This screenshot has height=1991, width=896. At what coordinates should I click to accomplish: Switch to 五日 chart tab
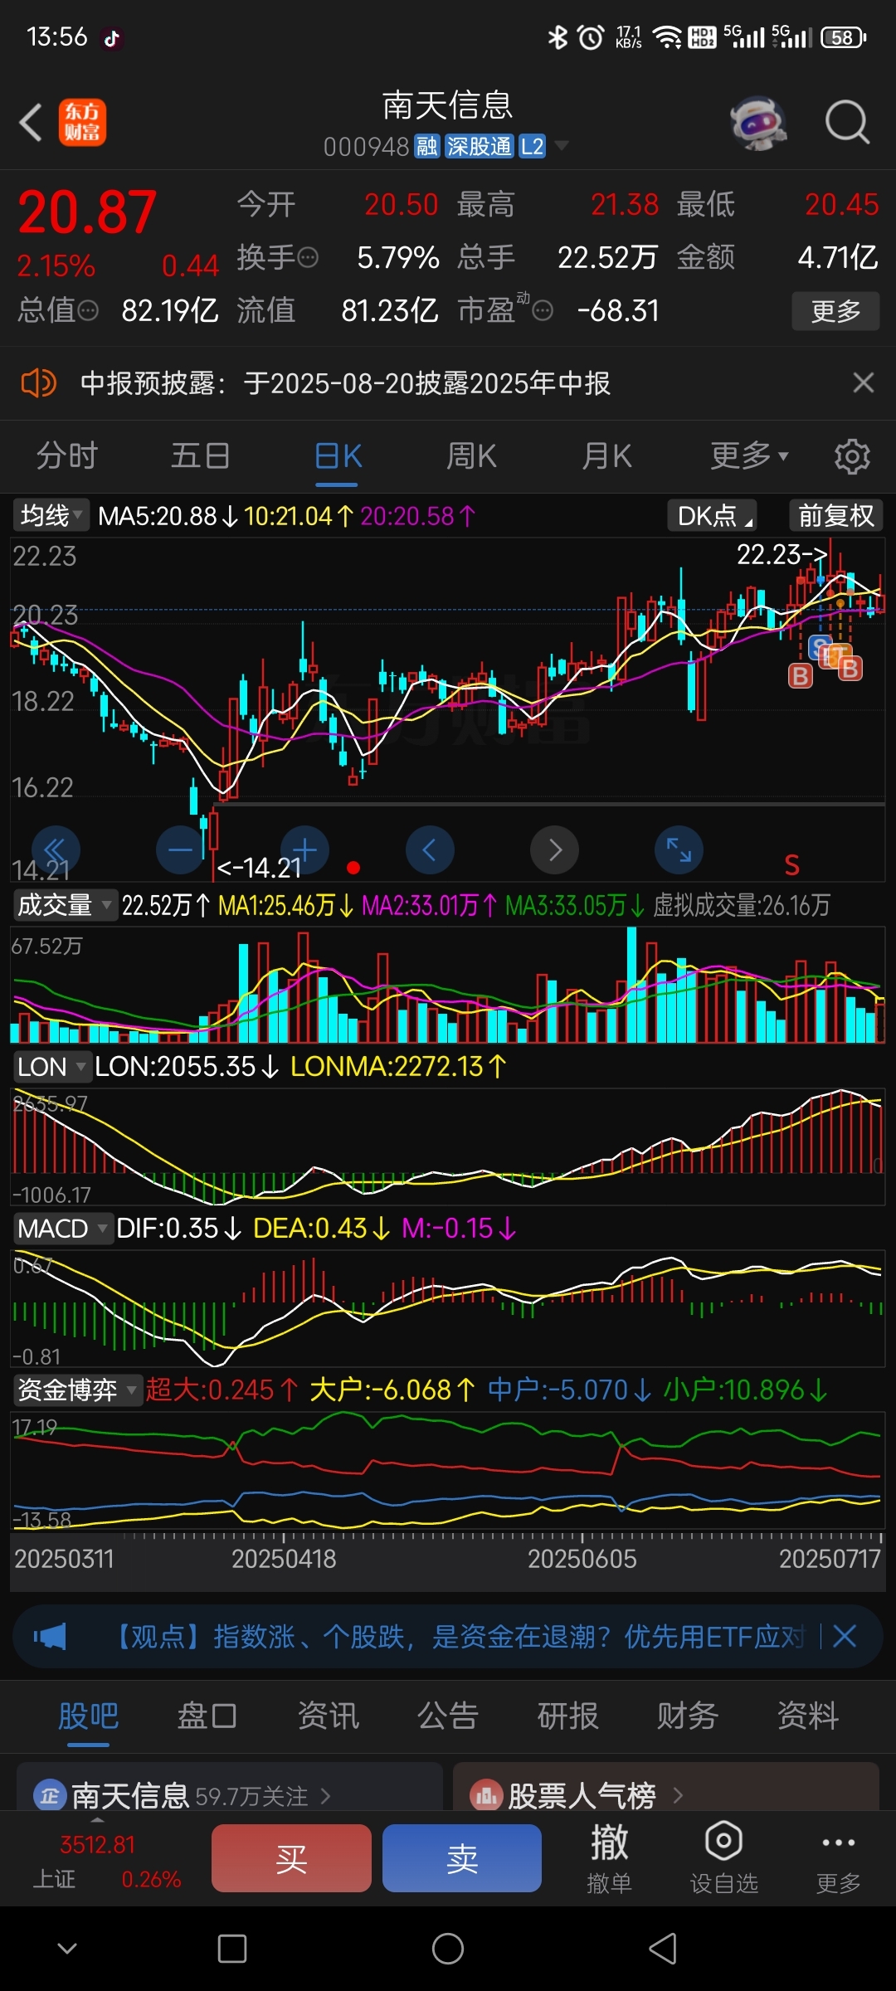click(201, 455)
